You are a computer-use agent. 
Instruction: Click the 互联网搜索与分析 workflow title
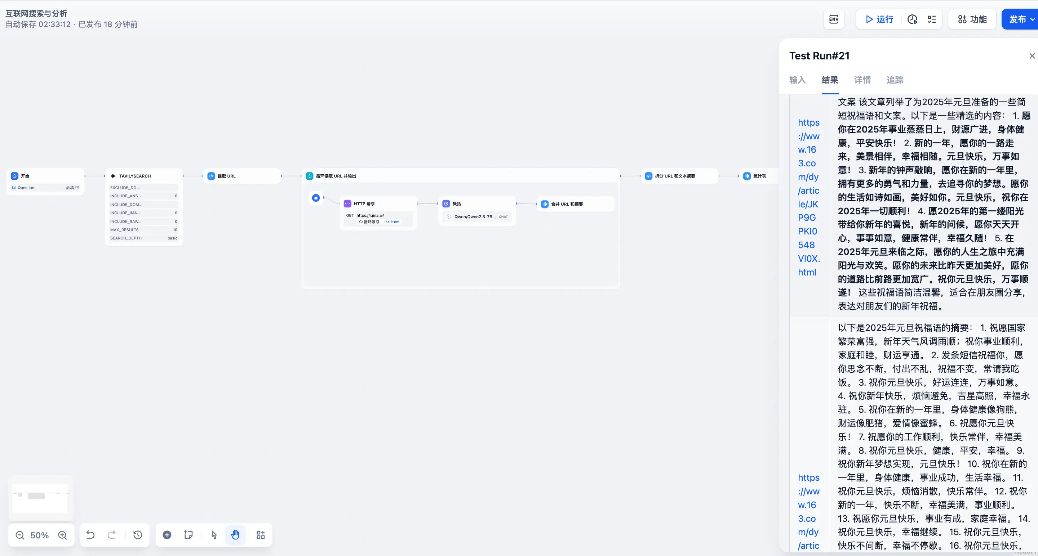[x=36, y=13]
